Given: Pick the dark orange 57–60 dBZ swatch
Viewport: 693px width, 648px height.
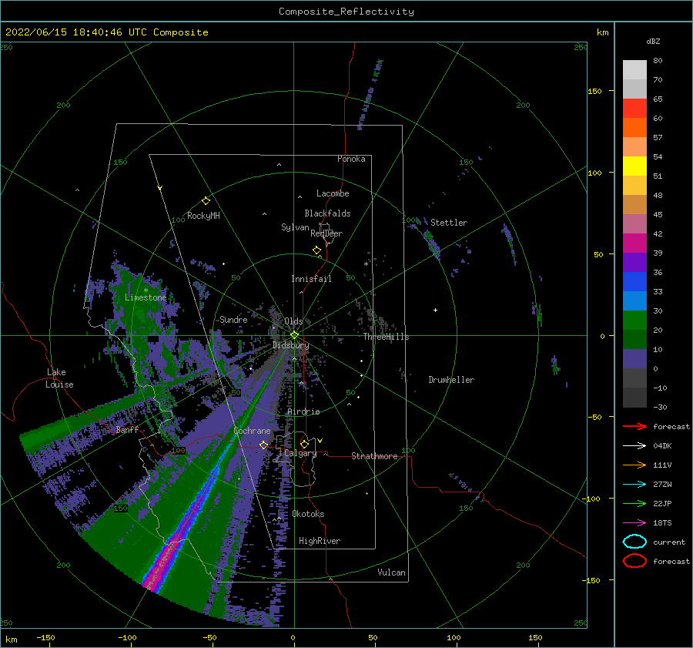Looking at the screenshot, I should [634, 127].
